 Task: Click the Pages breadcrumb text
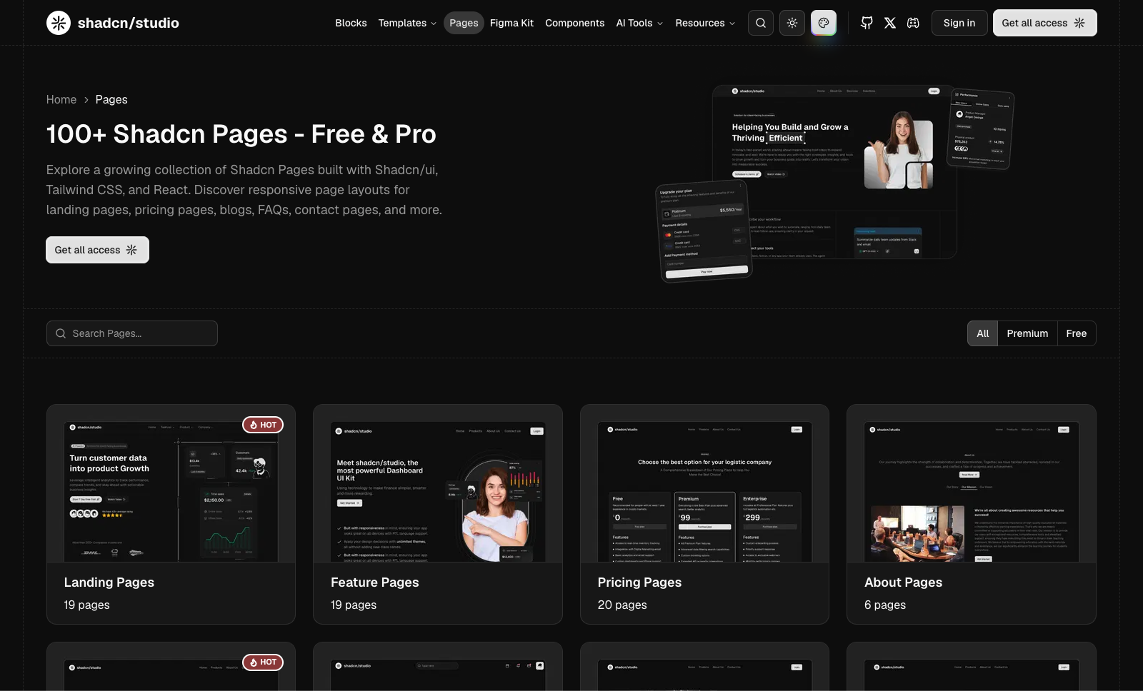pyautogui.click(x=111, y=100)
